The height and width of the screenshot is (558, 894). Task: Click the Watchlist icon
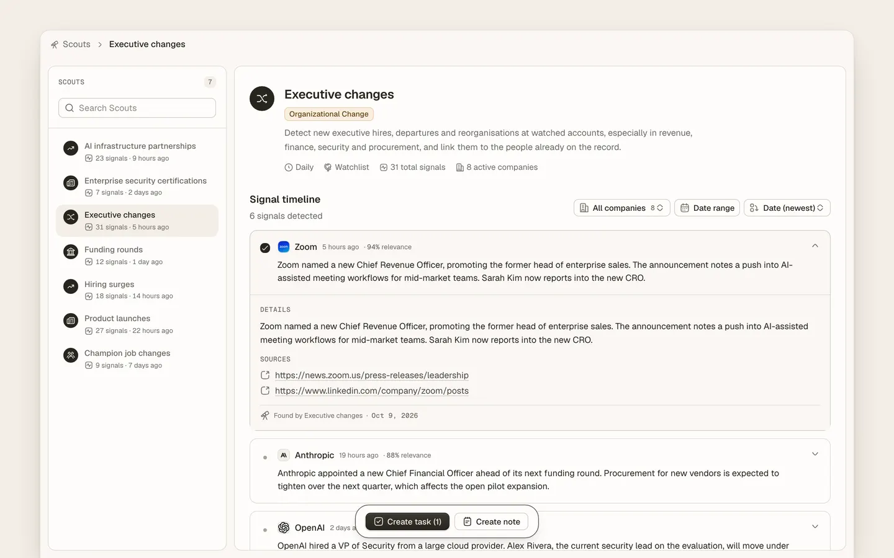[328, 167]
